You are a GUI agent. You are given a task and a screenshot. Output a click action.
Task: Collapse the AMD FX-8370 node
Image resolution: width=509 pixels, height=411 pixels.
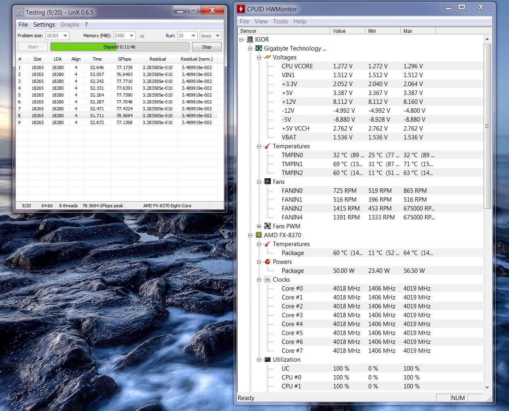coord(250,235)
